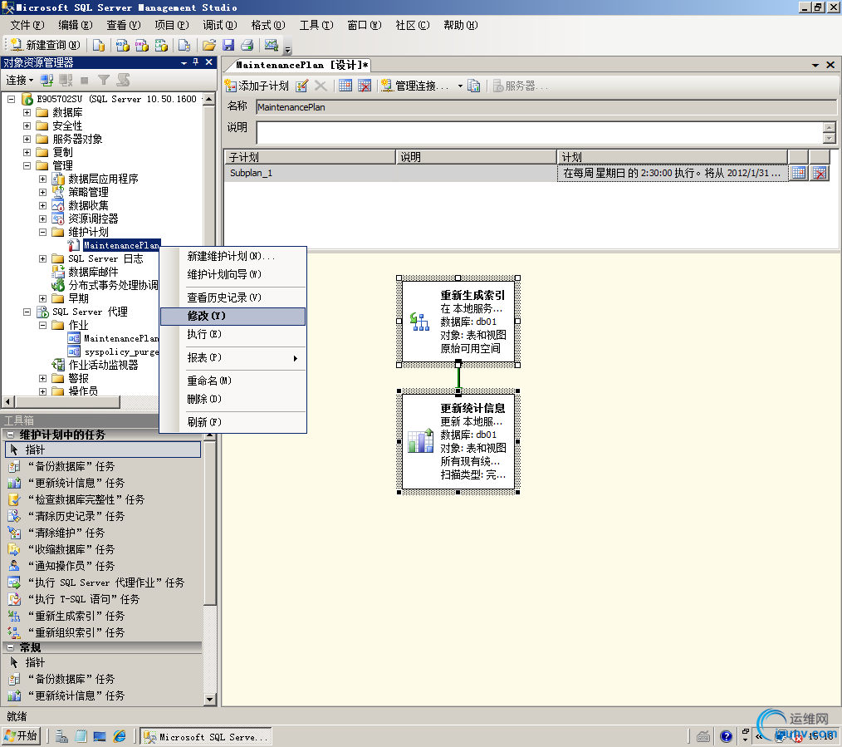Open the 帮助 (Help) menu
The height and width of the screenshot is (747, 842).
(x=460, y=25)
